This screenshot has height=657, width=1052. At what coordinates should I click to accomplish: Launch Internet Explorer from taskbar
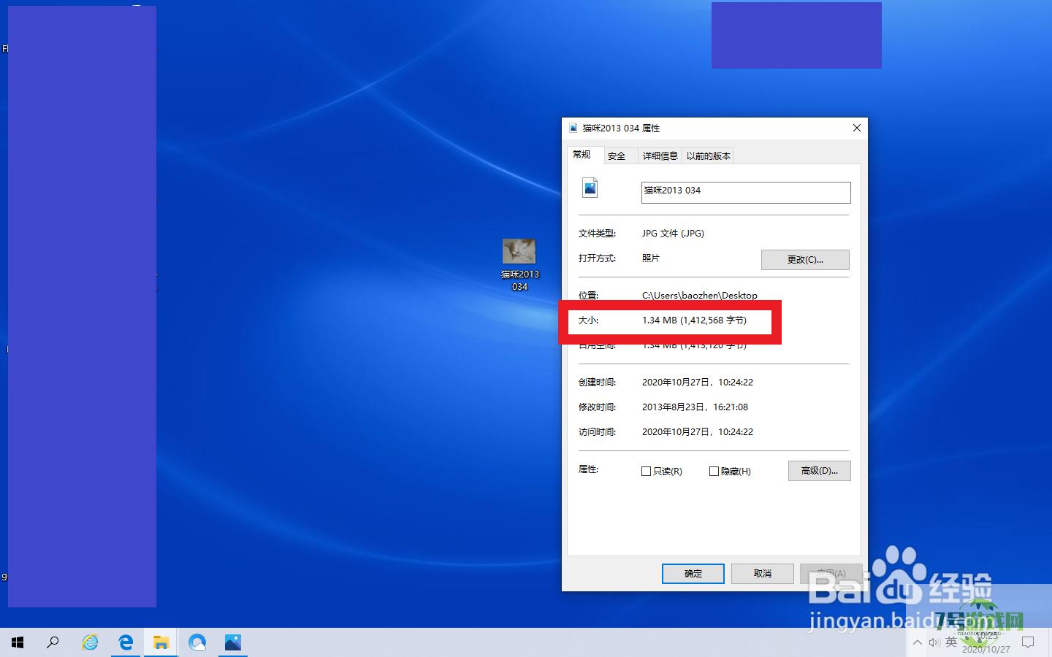[90, 642]
